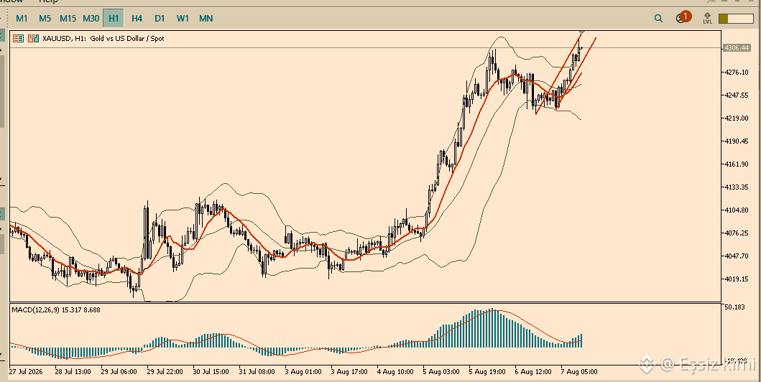Switch chart to MN monthly timeframe
Screen dimensions: 761x382
(x=206, y=19)
